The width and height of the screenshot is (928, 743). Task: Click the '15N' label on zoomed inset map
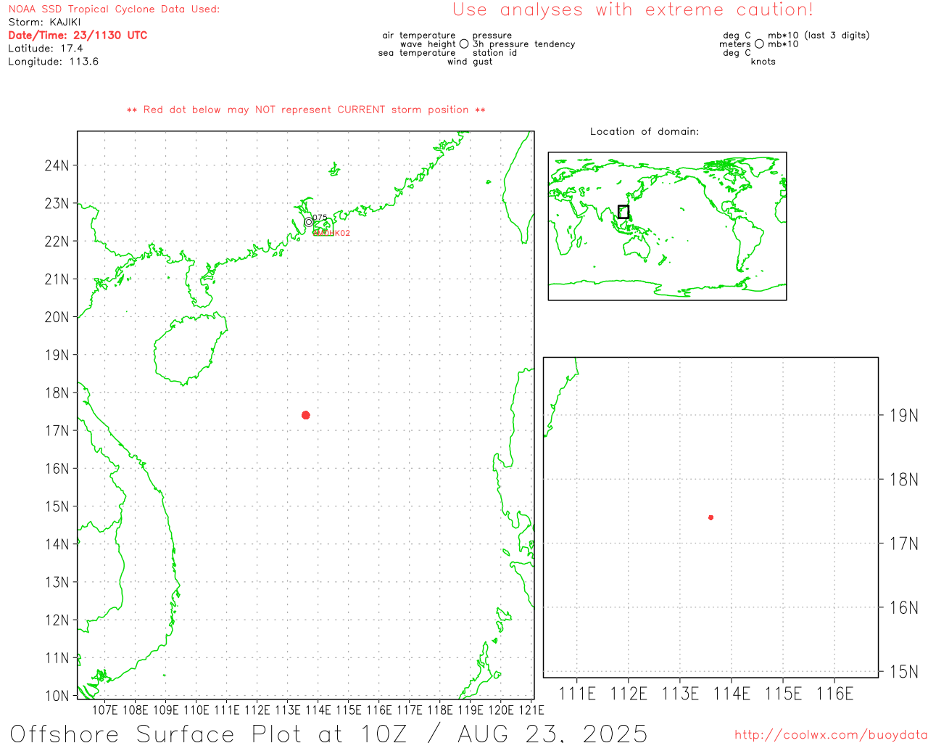click(904, 672)
